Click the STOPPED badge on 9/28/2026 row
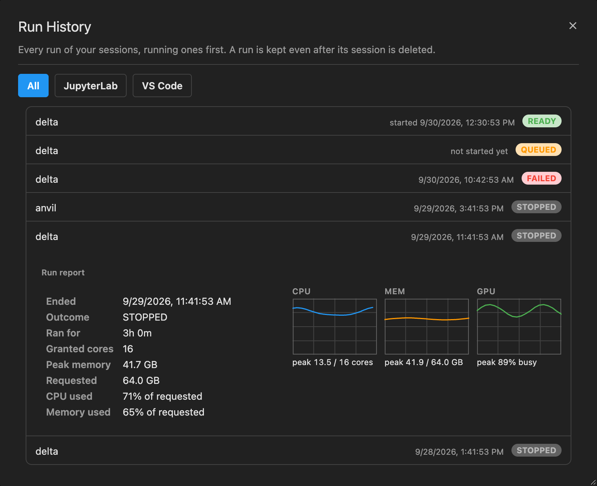The image size is (597, 486). tap(536, 450)
